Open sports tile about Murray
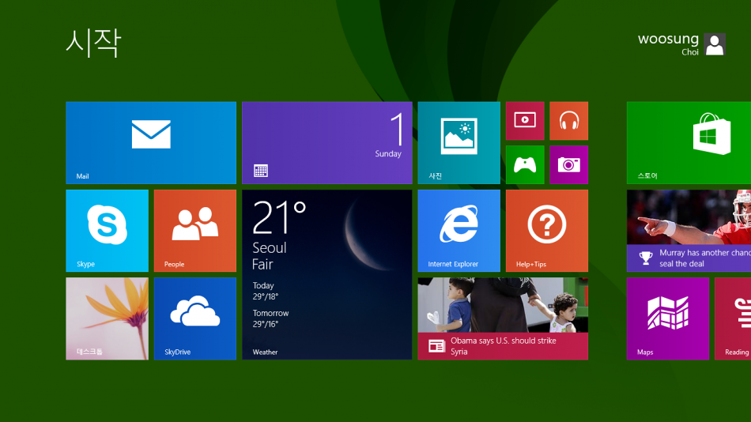The image size is (751, 422). [x=689, y=231]
